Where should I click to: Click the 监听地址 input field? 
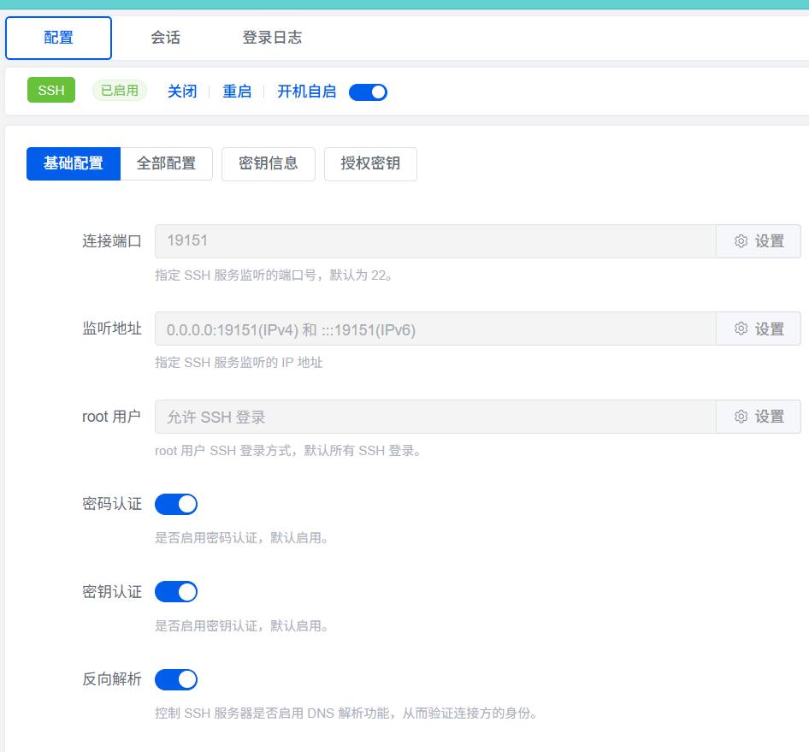pyautogui.click(x=434, y=329)
